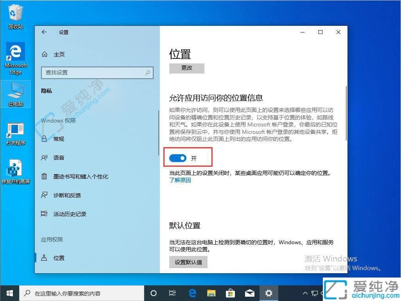401x301 pixels.
Task: Select the 秒关程序 desktop shortcut
Action: (16, 134)
